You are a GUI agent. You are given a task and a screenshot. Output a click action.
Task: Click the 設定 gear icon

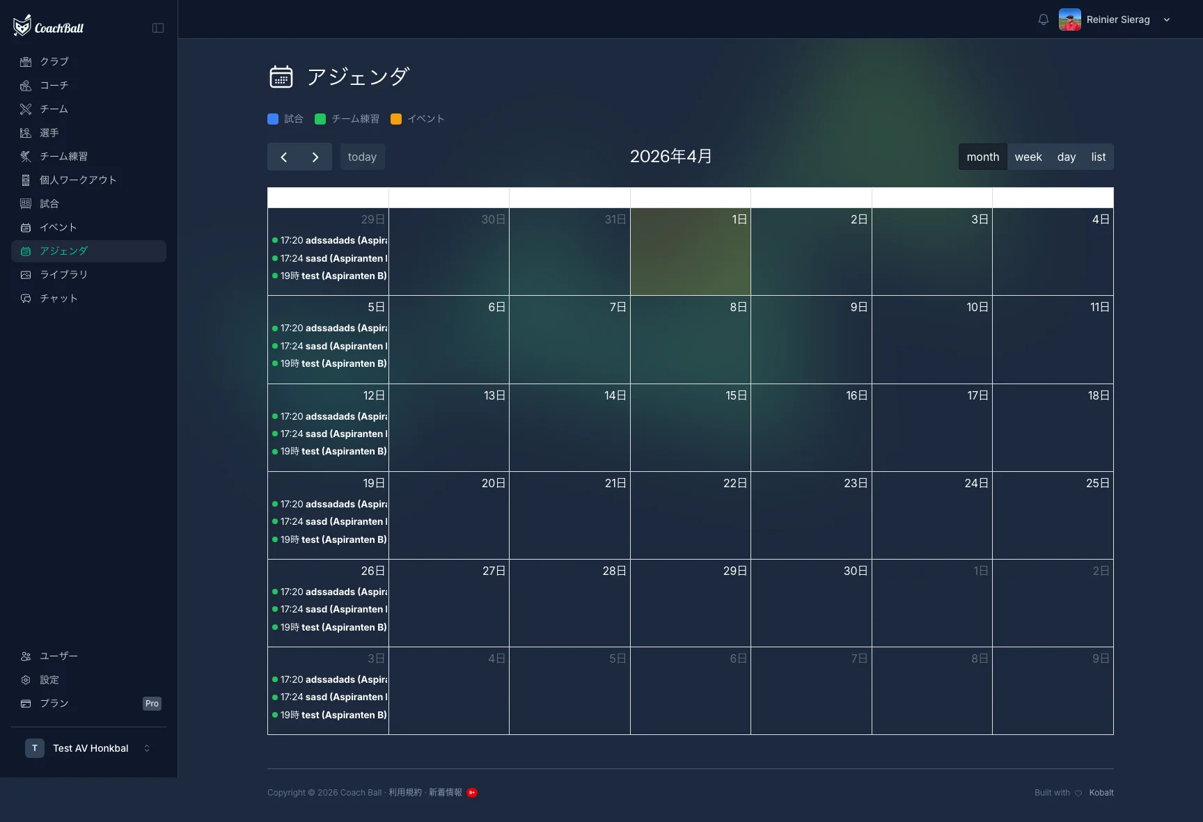26,680
